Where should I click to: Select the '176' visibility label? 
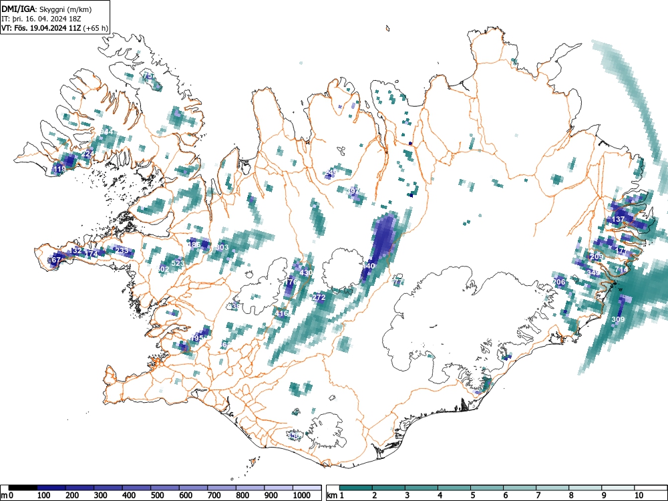click(291, 282)
